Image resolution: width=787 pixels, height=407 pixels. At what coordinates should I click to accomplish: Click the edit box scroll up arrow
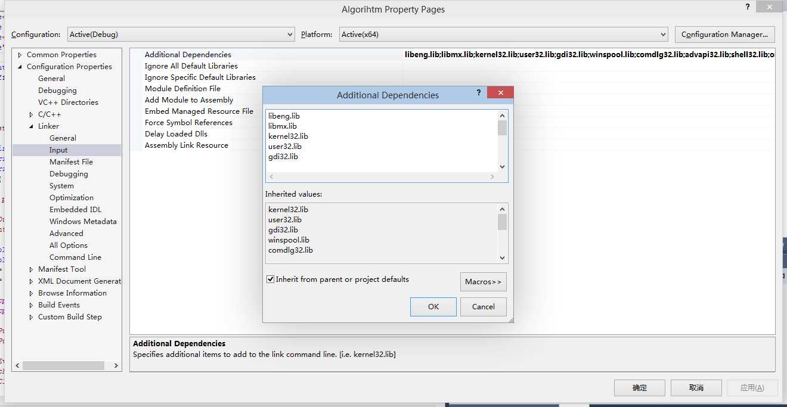pos(502,116)
